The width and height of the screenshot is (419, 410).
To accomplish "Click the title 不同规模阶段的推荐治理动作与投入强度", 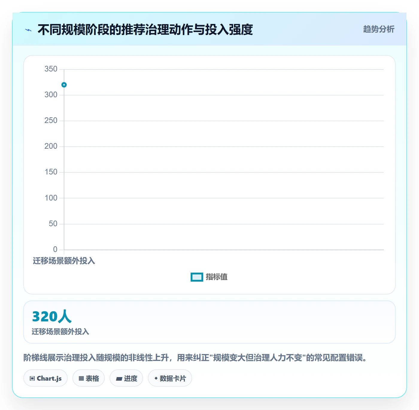I will coord(145,30).
